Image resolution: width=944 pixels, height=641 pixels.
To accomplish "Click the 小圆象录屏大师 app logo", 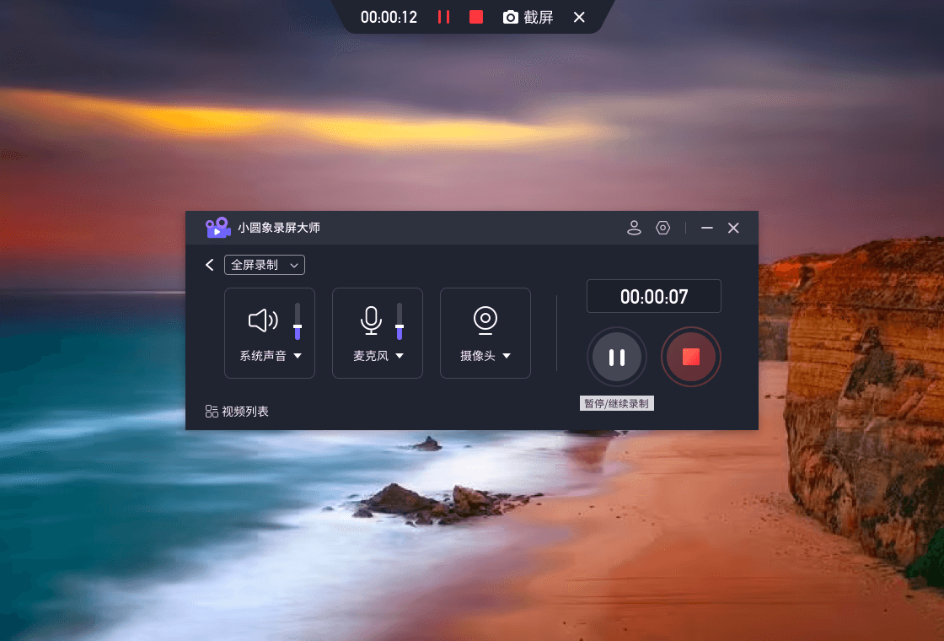I will click(218, 228).
